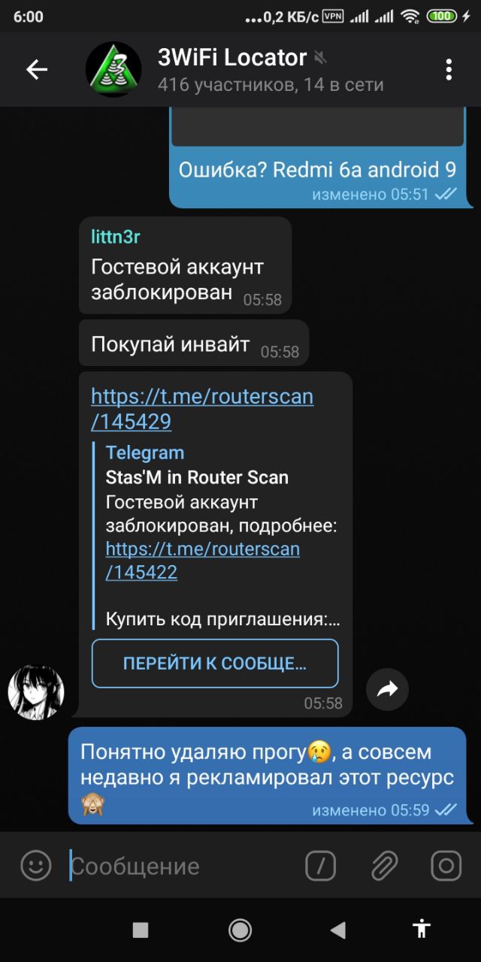Tap the forward arrow beside link message
481x962 pixels.
click(x=387, y=688)
